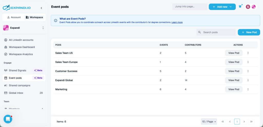Select Event pods in the sidebar
Viewport: 263px width, 127px height.
(24, 78)
